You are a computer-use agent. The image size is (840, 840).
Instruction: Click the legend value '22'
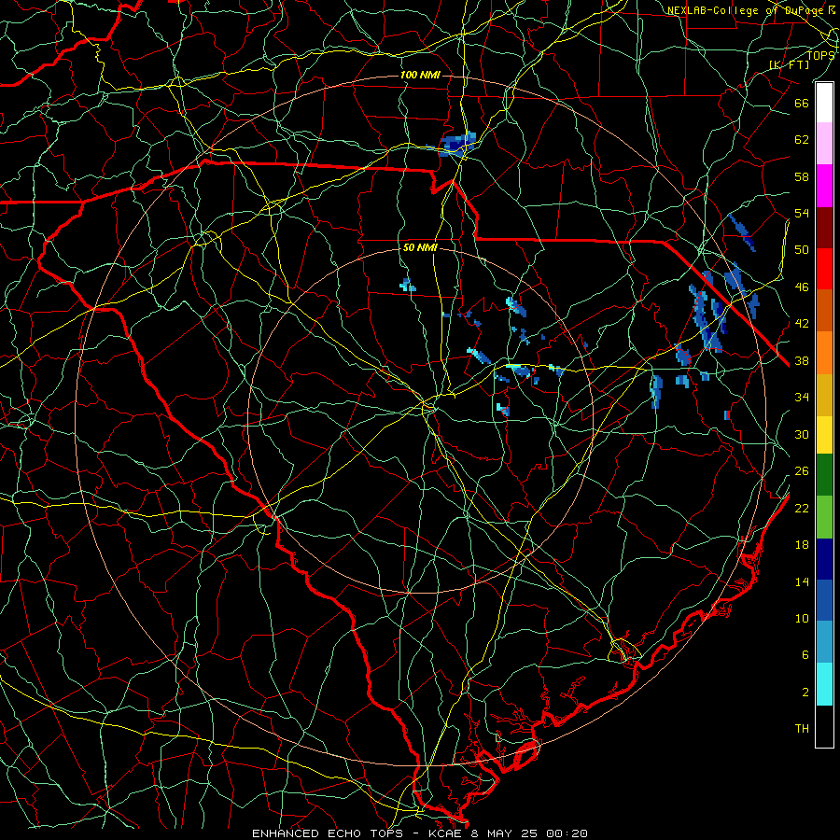pos(802,508)
